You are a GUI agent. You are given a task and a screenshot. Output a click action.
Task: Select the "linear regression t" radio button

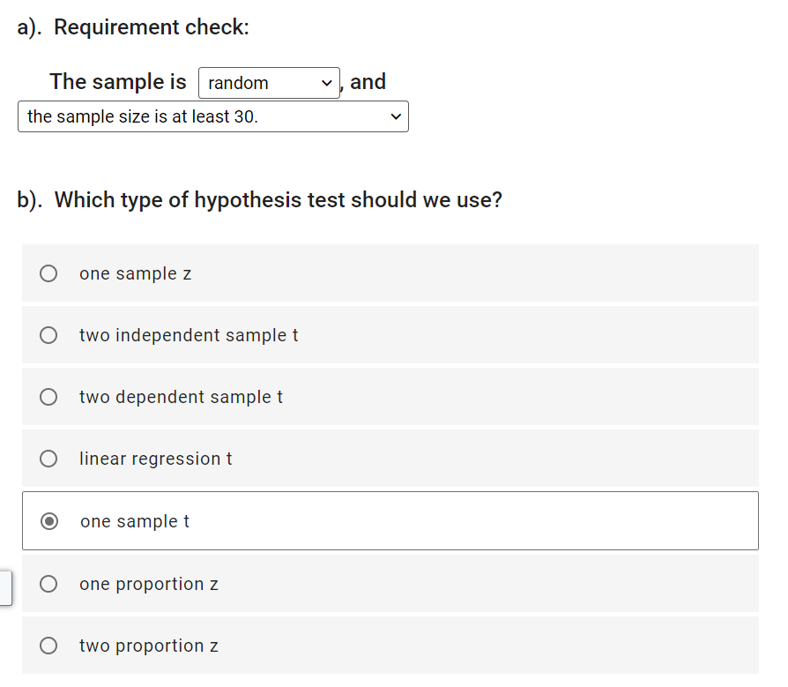[x=49, y=459]
